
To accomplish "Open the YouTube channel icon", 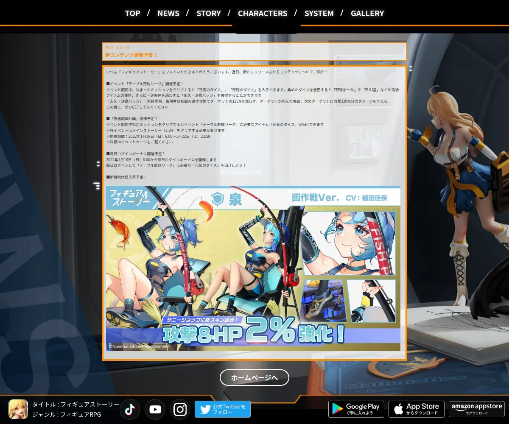I will coord(155,409).
